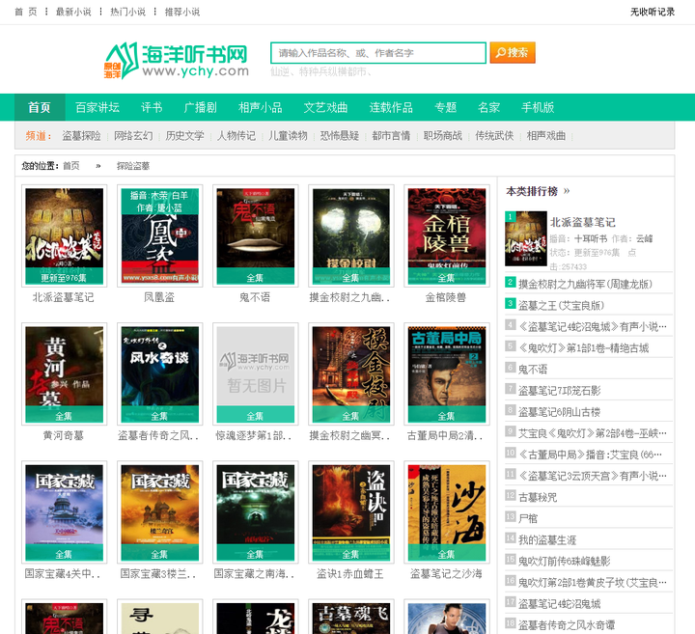Open the 首页 link in top bar
Image resolution: width=695 pixels, height=634 pixels.
point(26,12)
